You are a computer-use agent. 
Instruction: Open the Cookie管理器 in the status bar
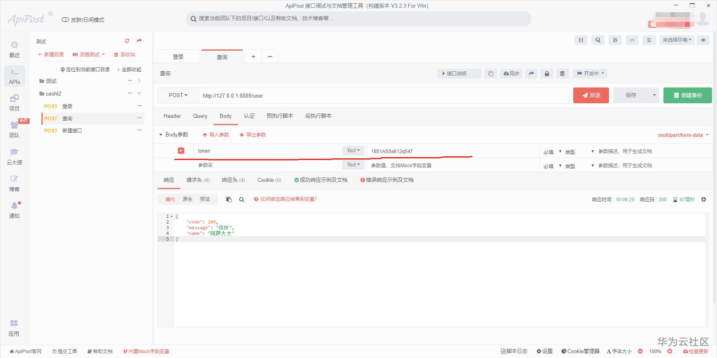coord(580,351)
